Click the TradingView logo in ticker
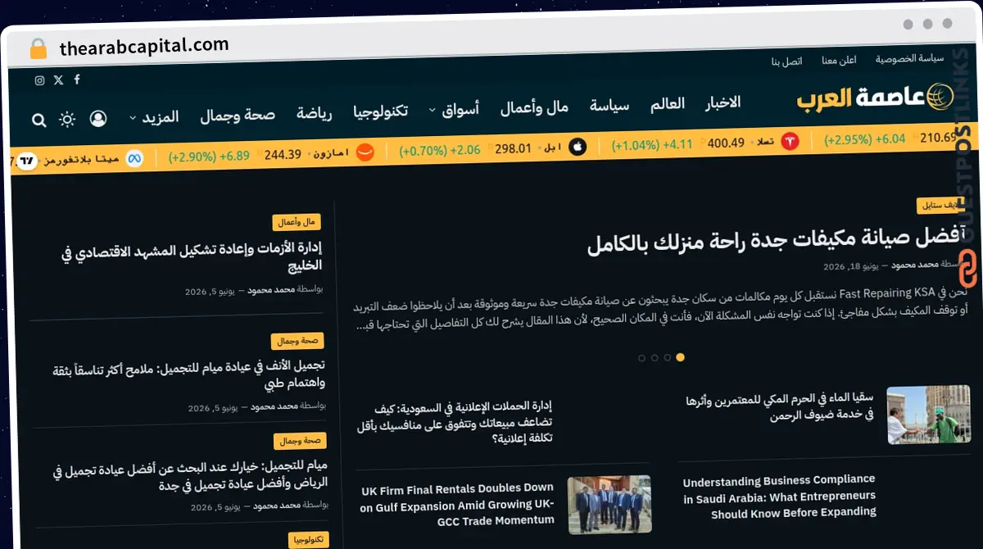983x549 pixels. [28, 161]
